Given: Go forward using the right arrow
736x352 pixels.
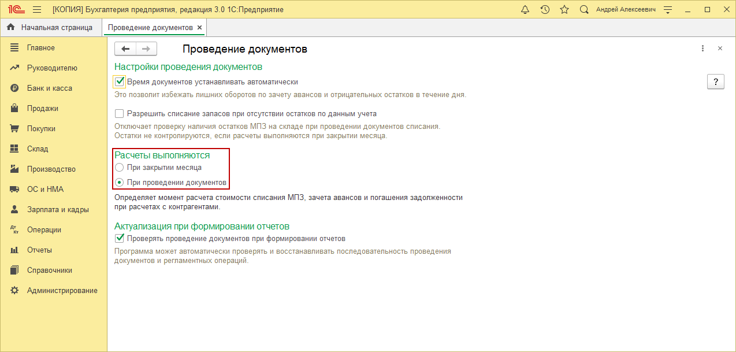Looking at the screenshot, I should tap(146, 49).
